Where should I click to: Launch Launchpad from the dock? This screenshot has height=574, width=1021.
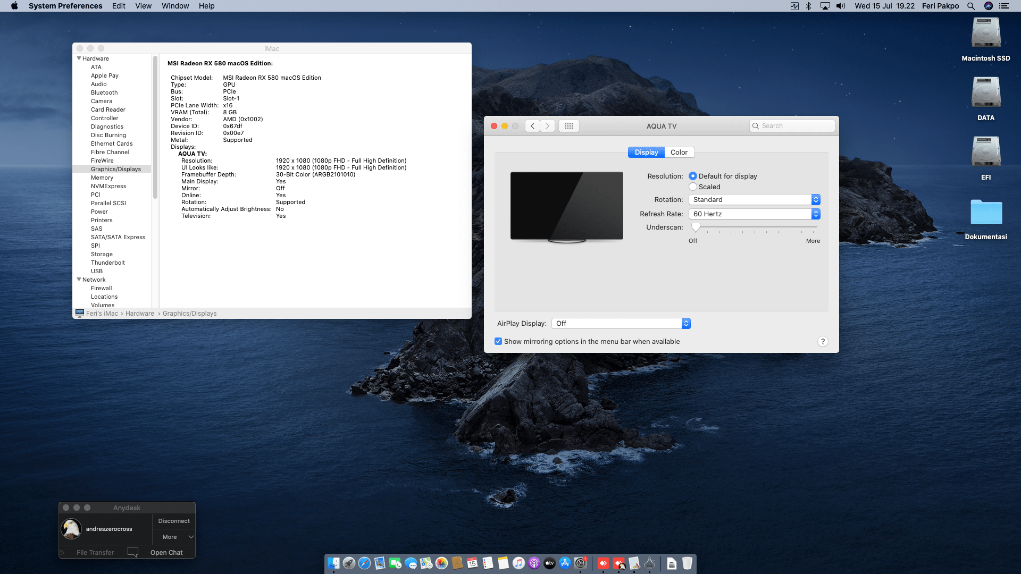[349, 563]
